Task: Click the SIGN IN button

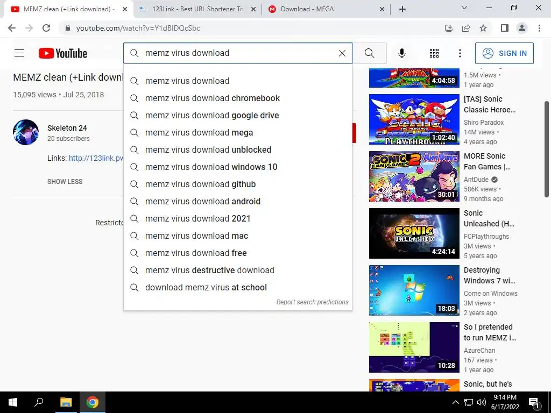Action: 504,53
